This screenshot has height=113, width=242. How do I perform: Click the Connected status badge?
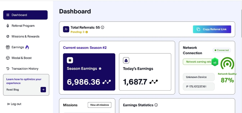(222, 50)
